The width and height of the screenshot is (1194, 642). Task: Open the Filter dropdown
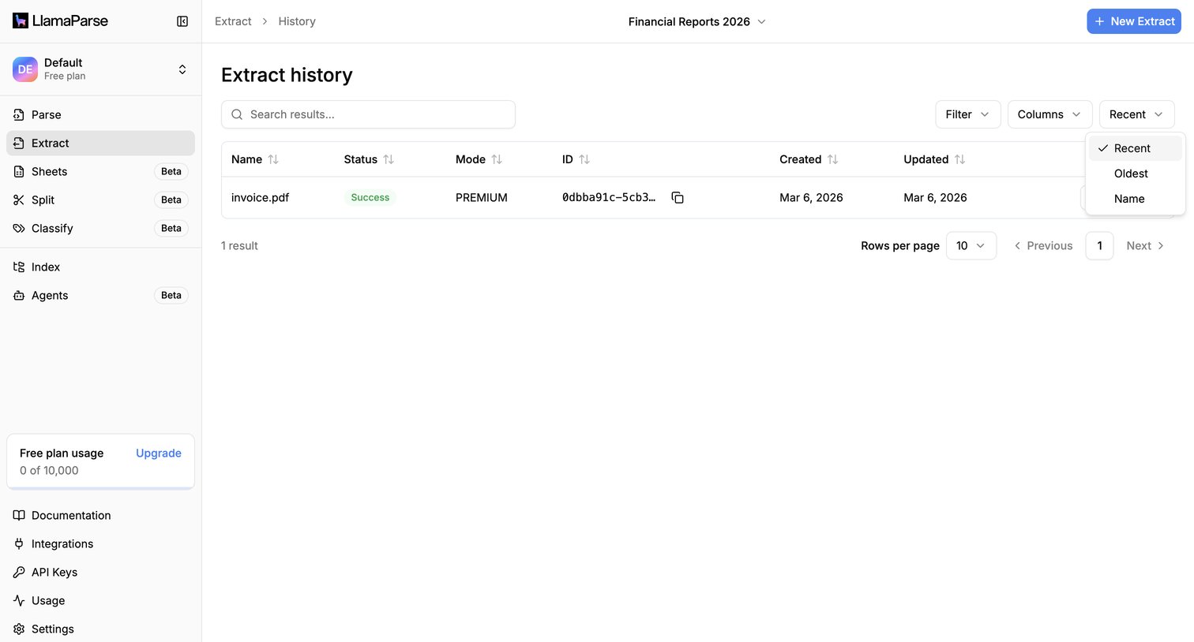tap(968, 114)
